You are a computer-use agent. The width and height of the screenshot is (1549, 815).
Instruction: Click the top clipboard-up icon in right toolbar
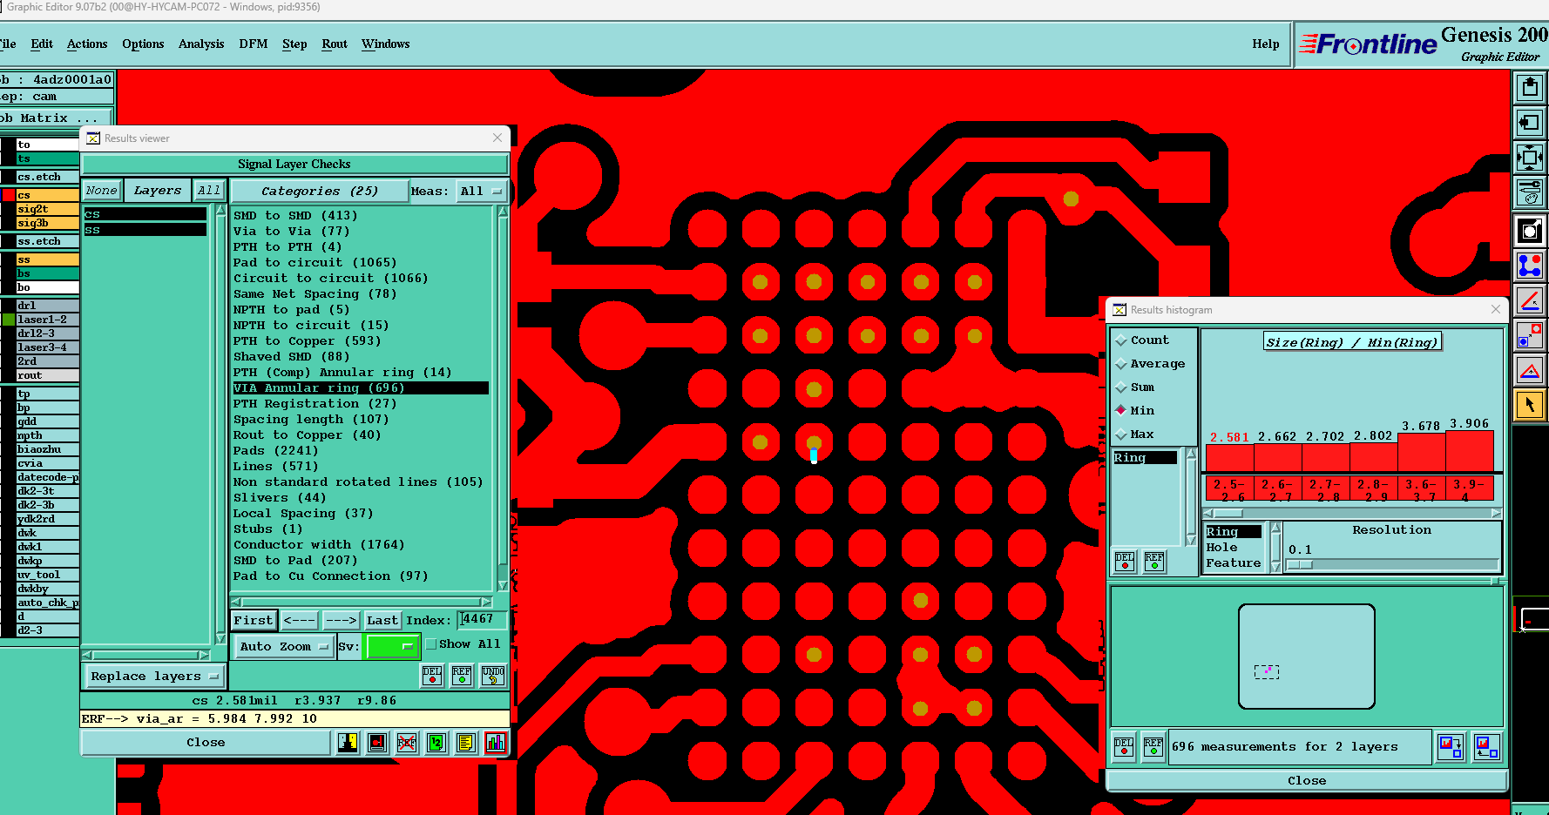click(1530, 87)
